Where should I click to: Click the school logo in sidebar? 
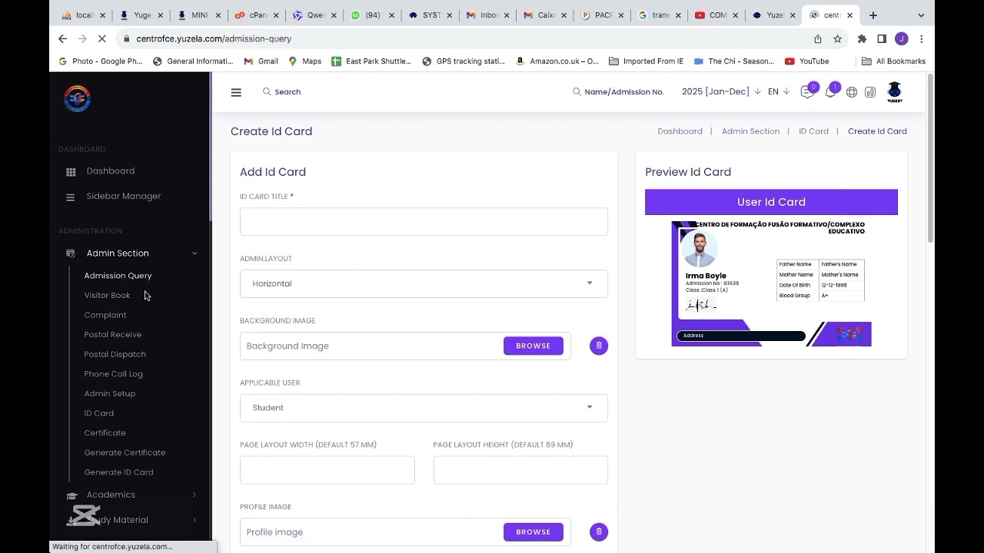click(x=77, y=98)
